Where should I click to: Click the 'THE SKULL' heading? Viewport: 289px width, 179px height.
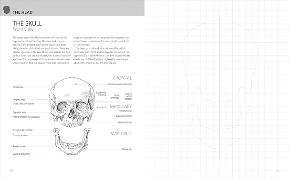click(x=27, y=23)
